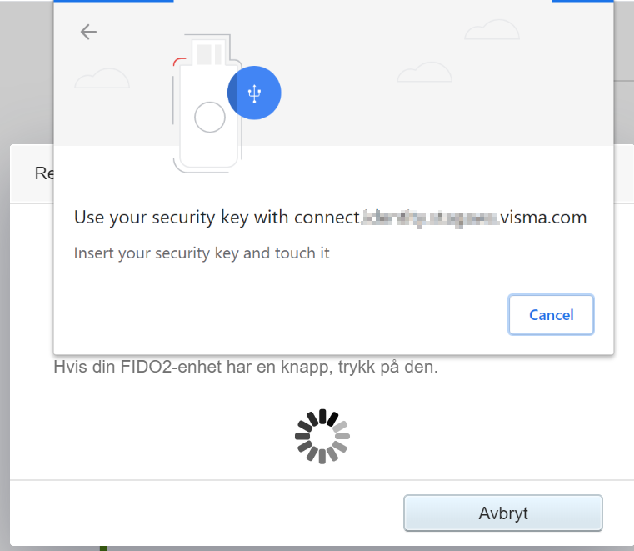Click the Avbryt button

click(502, 513)
